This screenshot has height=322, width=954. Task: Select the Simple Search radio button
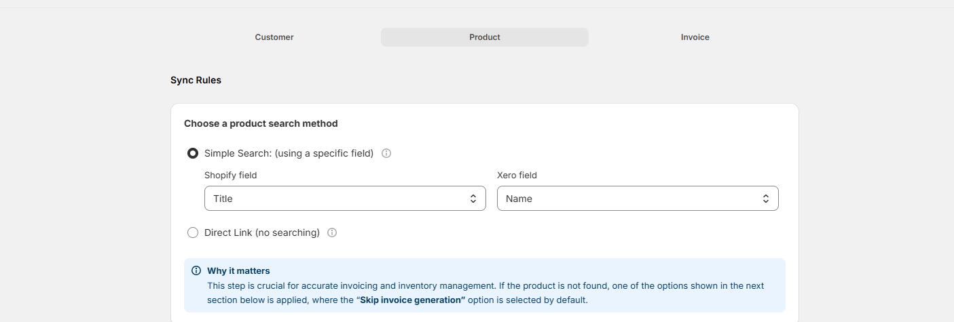pyautogui.click(x=193, y=153)
